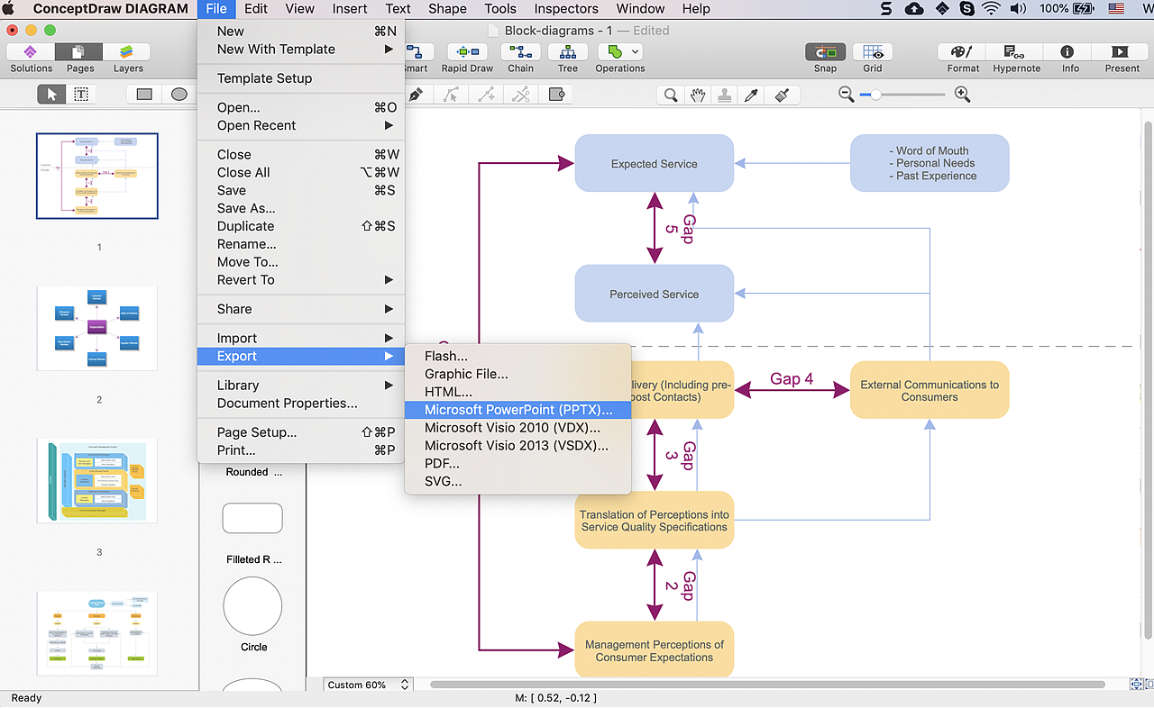The height and width of the screenshot is (708, 1154).
Task: Pick the hand pan tool
Action: tap(698, 95)
